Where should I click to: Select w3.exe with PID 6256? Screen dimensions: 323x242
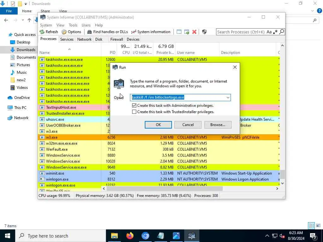point(159,137)
